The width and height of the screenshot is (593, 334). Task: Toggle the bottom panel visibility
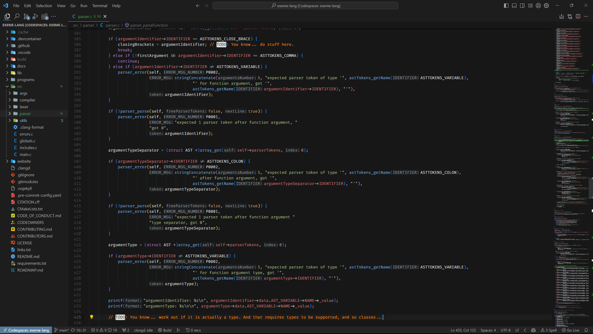[514, 6]
